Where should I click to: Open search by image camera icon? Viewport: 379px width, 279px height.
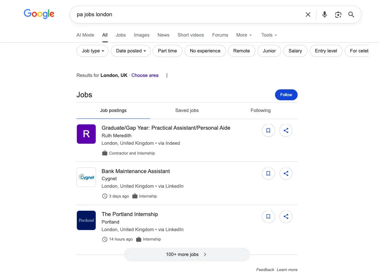tap(338, 15)
